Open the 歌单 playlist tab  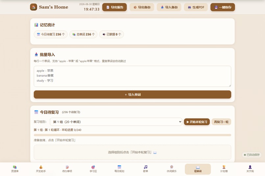click(146, 169)
